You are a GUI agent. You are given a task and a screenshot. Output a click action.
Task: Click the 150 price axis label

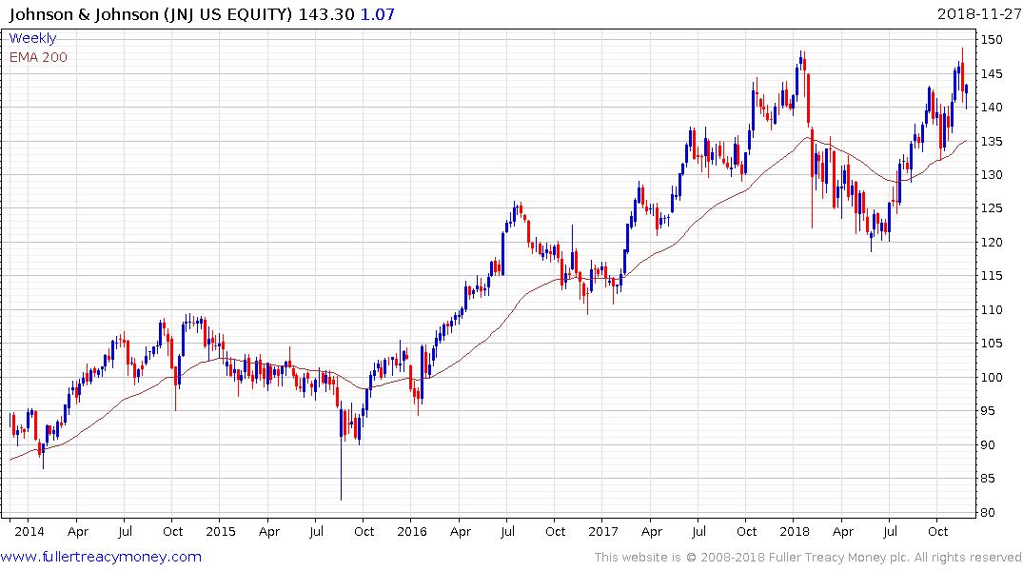pos(992,40)
